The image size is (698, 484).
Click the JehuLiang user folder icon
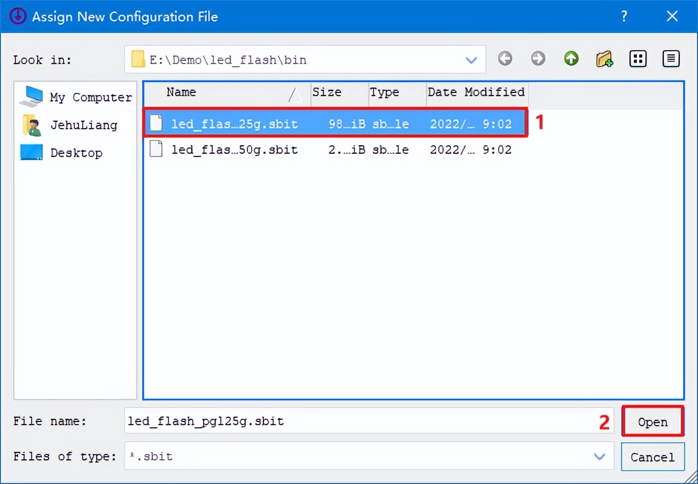pyautogui.click(x=31, y=125)
